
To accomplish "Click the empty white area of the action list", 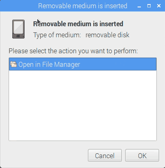I will (x=83, y=105).
